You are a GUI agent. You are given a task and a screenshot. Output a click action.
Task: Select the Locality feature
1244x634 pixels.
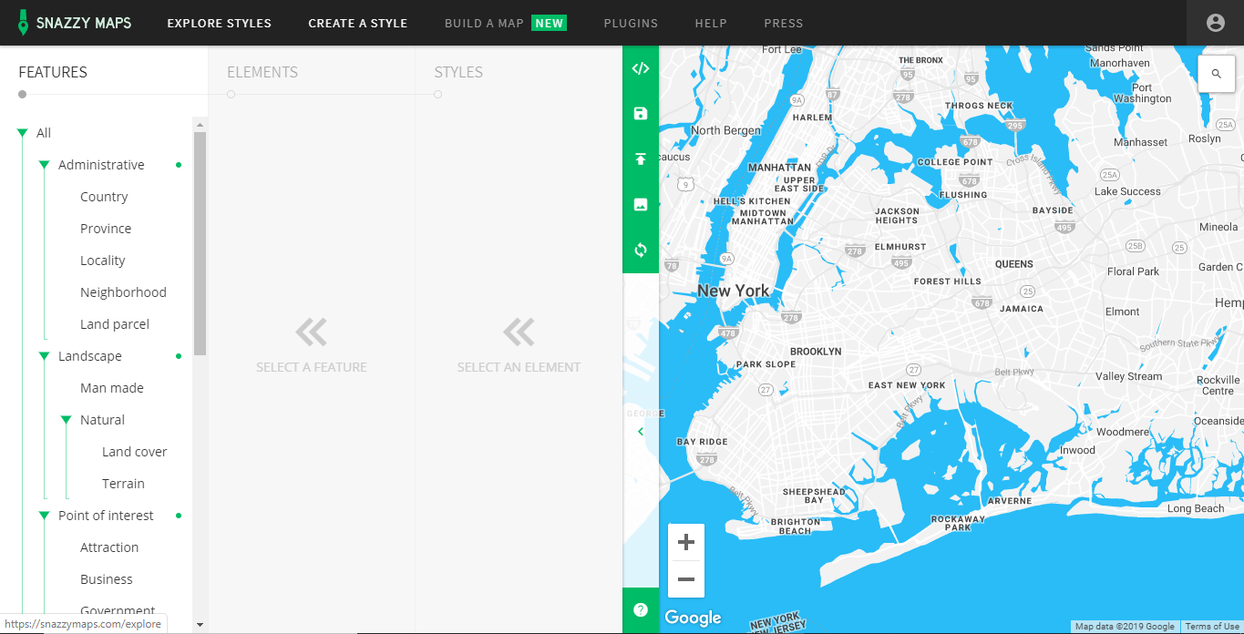(103, 261)
